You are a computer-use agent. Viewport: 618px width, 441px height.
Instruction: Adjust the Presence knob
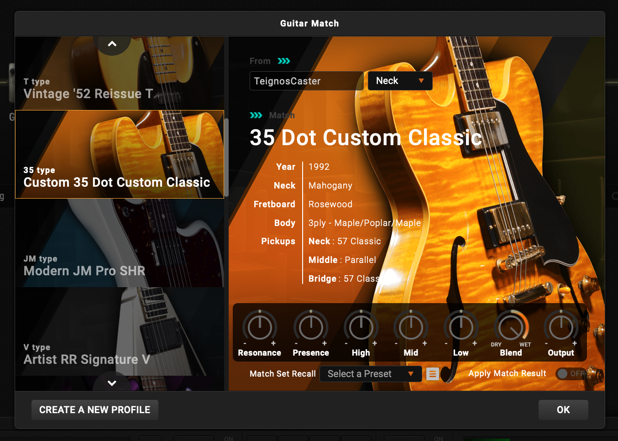coord(311,327)
